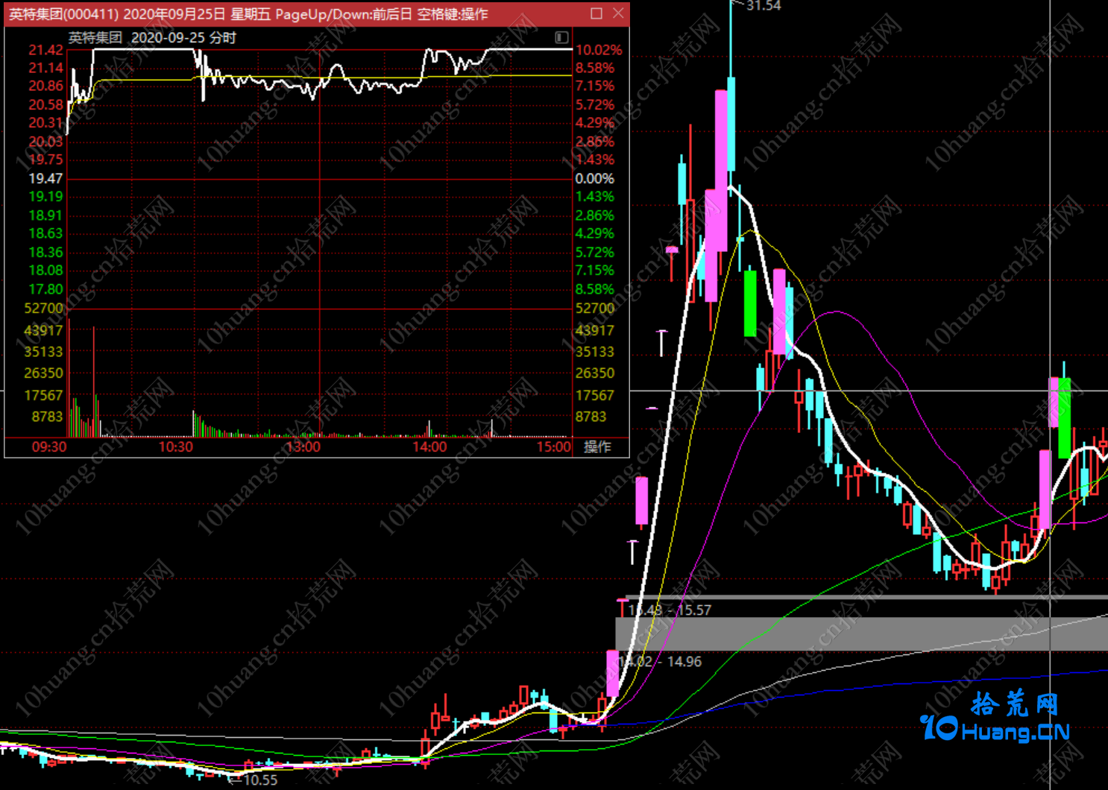
Task: Click the 18.63 green price label
Action: click(45, 233)
